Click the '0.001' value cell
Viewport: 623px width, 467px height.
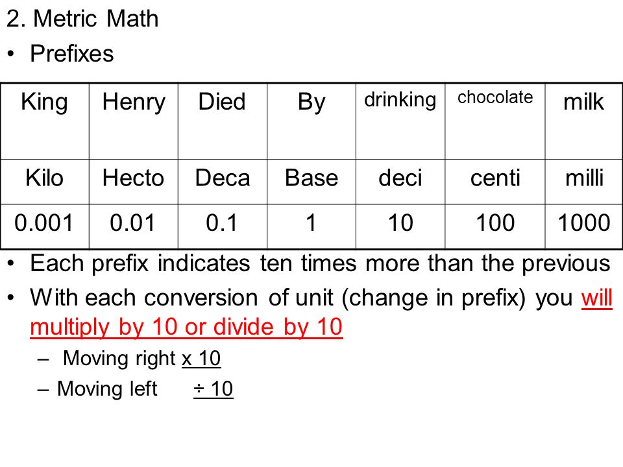(x=45, y=227)
